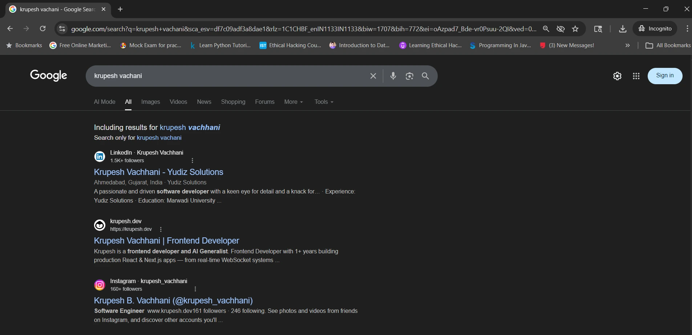692x335 pixels.
Task: Close the krupesh vachani Google Search tab
Action: 104,9
